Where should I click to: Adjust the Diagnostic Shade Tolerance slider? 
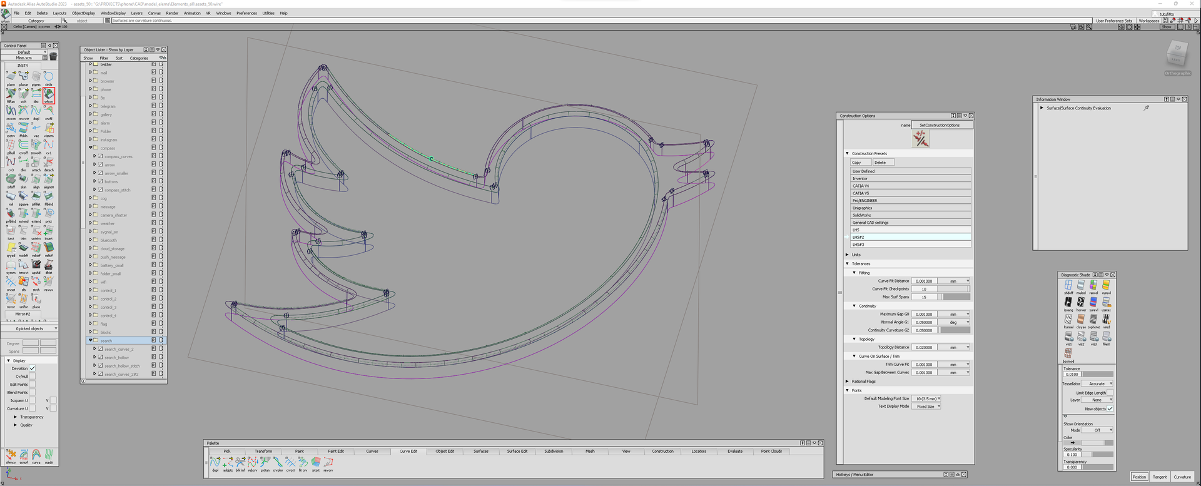pos(1098,374)
